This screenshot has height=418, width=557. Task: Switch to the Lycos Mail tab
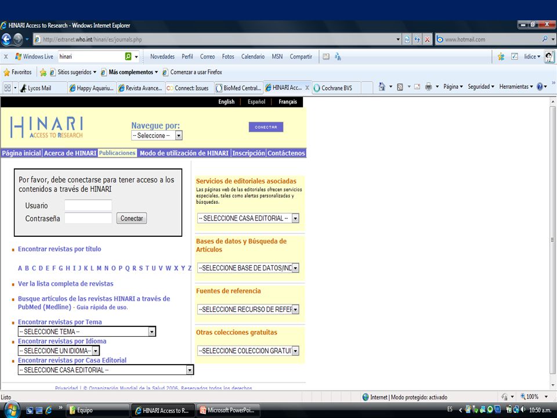43,88
